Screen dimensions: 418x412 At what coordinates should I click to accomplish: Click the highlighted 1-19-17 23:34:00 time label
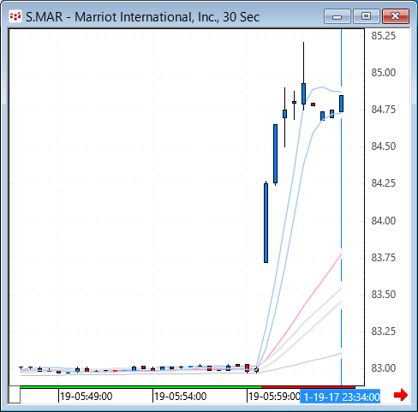pos(340,397)
